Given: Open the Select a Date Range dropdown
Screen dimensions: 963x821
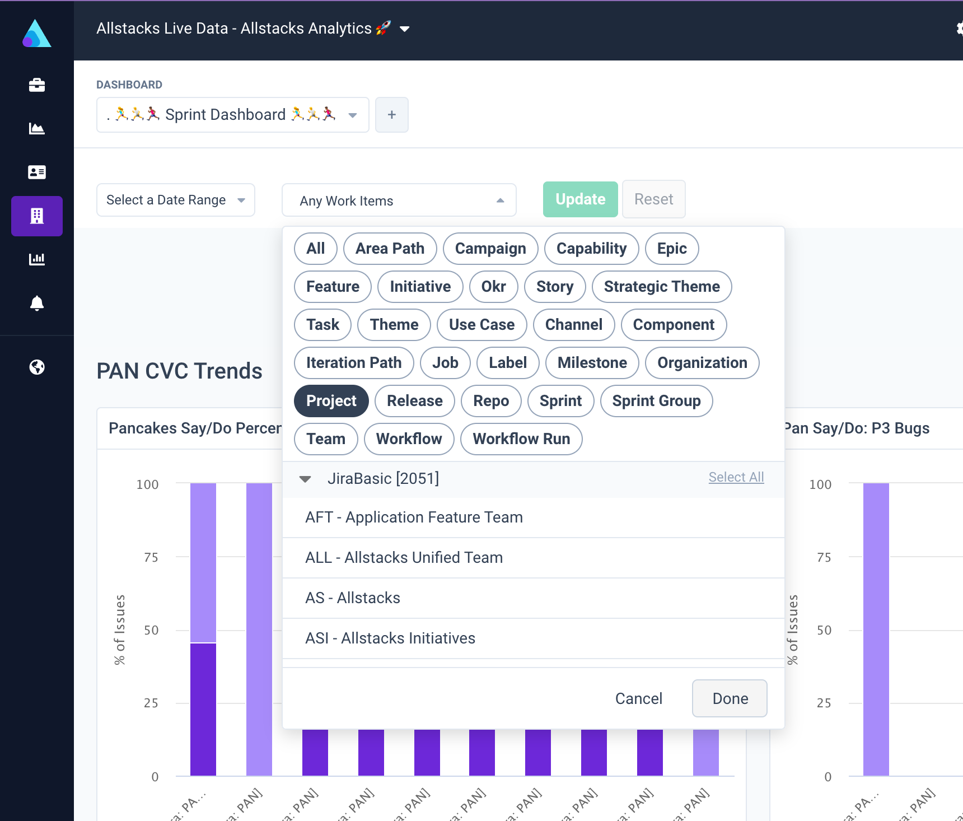Looking at the screenshot, I should click(176, 200).
